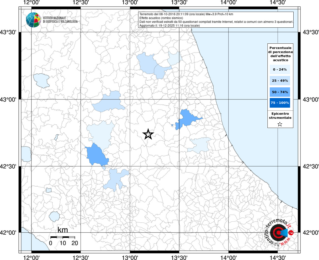Click the medium-blue municipality southwest of the epicenter
The width and height of the screenshot is (319, 260).
tap(97, 155)
